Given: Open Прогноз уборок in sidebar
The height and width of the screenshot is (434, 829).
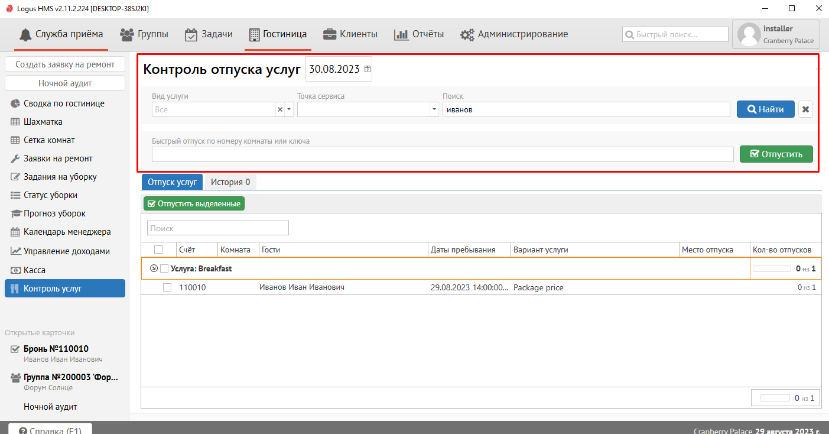Looking at the screenshot, I should (x=54, y=213).
